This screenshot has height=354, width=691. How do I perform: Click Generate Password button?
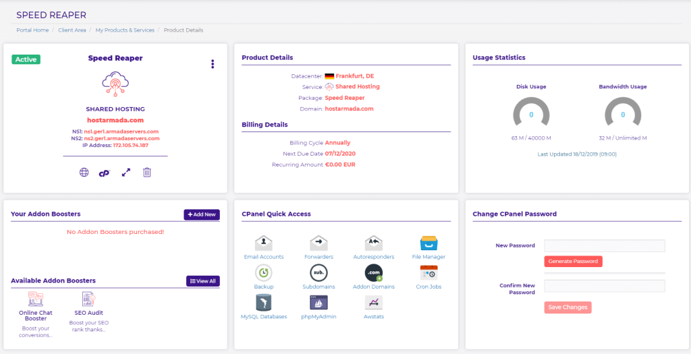tap(573, 262)
